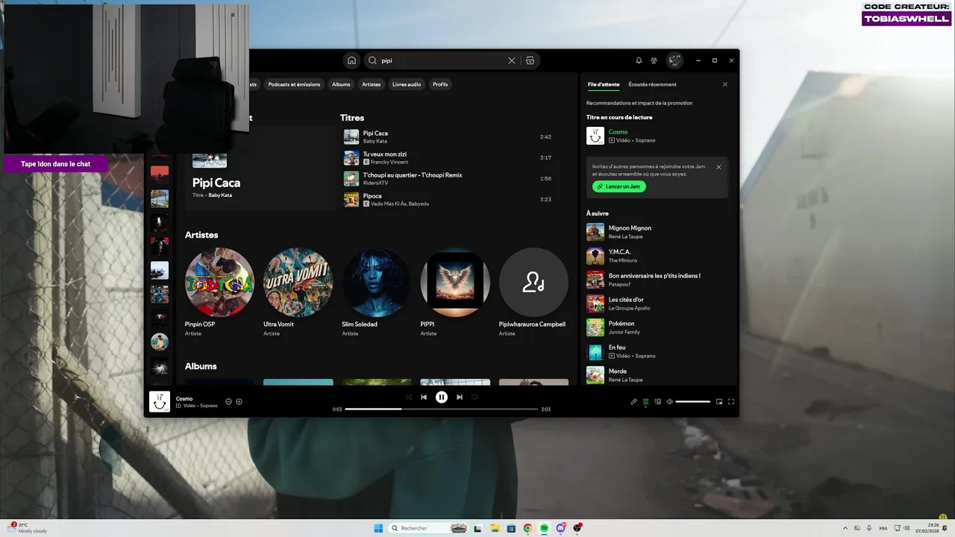The width and height of the screenshot is (955, 537).
Task: Open Spotify icon in Windows taskbar
Action: pyautogui.click(x=544, y=528)
